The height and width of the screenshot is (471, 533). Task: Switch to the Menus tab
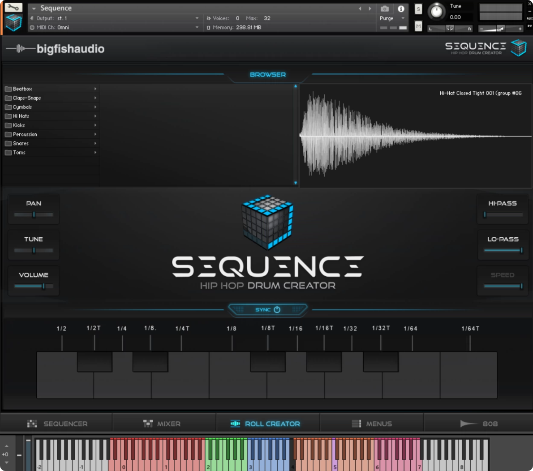point(372,424)
